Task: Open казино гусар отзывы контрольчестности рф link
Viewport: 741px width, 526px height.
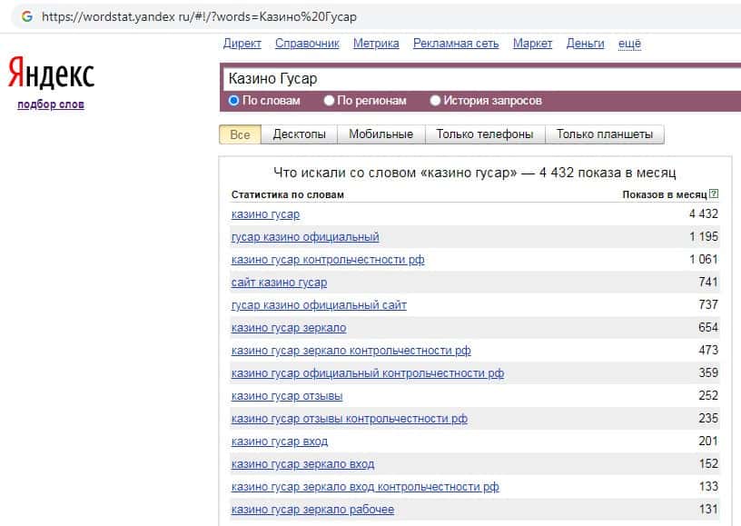Action: pos(350,419)
